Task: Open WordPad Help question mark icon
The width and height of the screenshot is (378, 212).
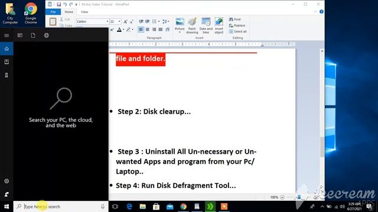Action: 321,12
